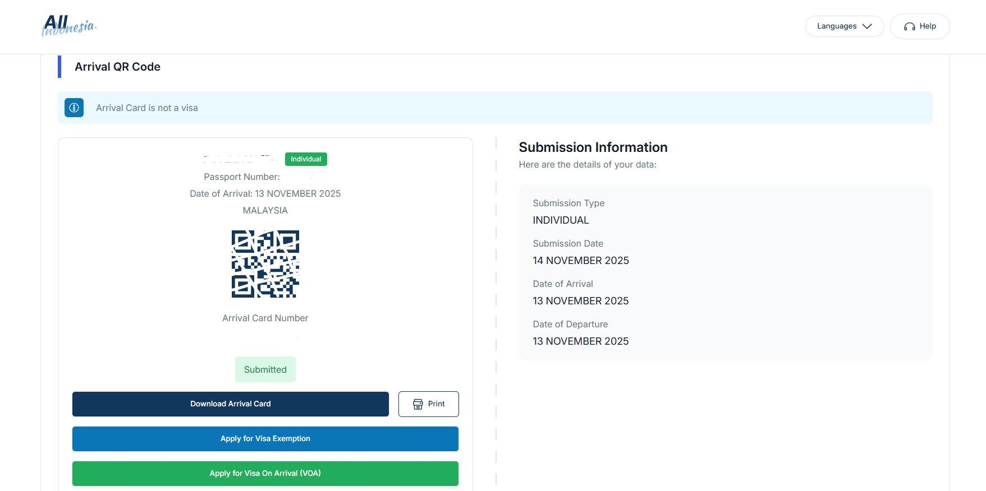
Task: Click the Print button
Action: (429, 404)
